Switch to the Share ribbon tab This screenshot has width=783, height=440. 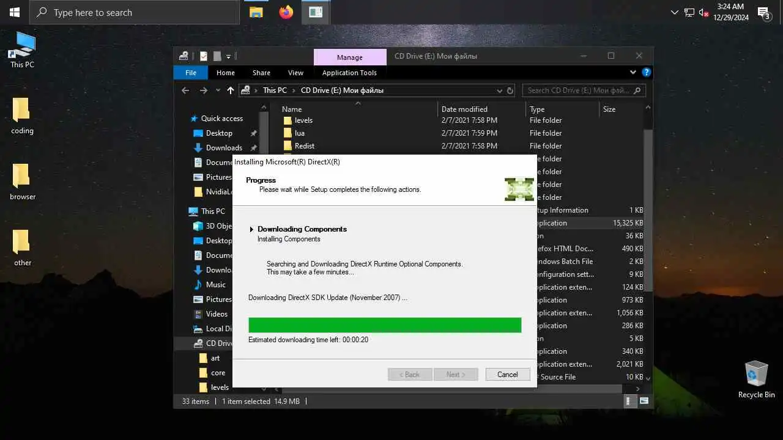point(261,73)
